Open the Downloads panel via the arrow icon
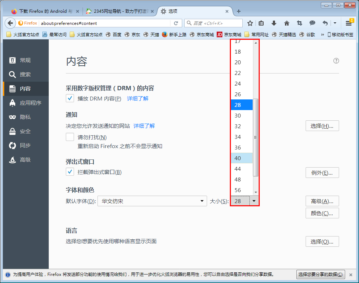Viewport: 359px width, 283px height. pyautogui.click(x=274, y=23)
